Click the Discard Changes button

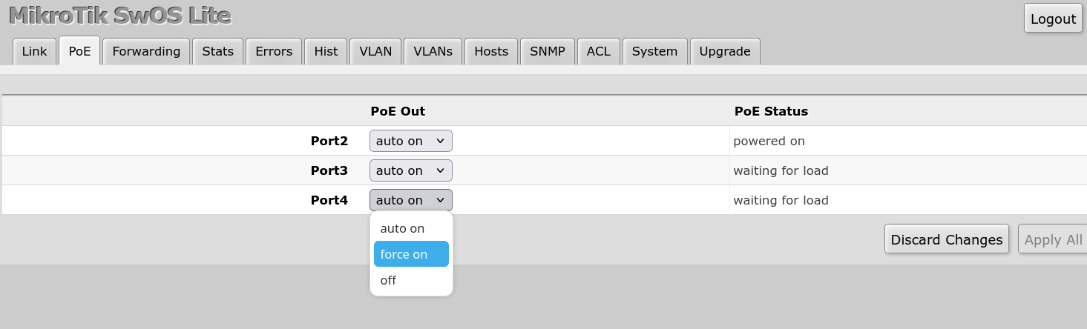pyautogui.click(x=946, y=239)
